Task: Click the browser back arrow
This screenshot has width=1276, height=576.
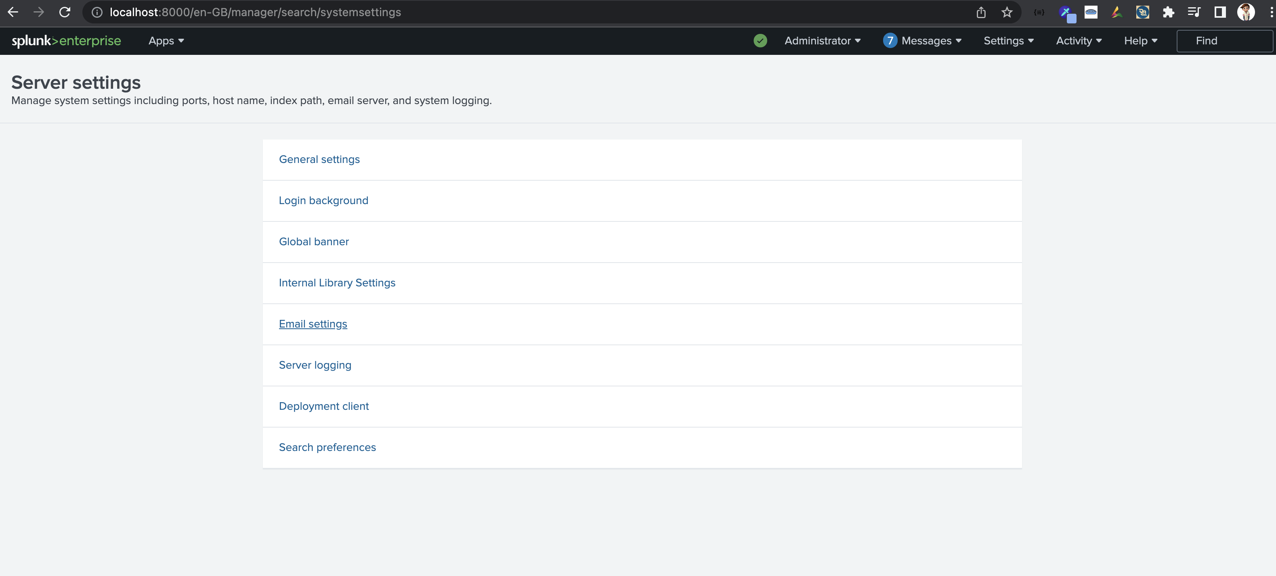Action: 13,12
